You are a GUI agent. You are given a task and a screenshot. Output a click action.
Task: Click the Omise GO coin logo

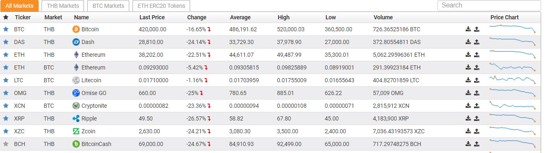tap(76, 93)
